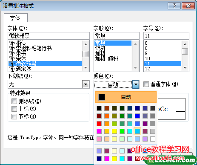Image resolution: width=197 pixels, height=165 pixels.
Task: Pick periwinkle swatch below the divider
Action: pos(99,151)
